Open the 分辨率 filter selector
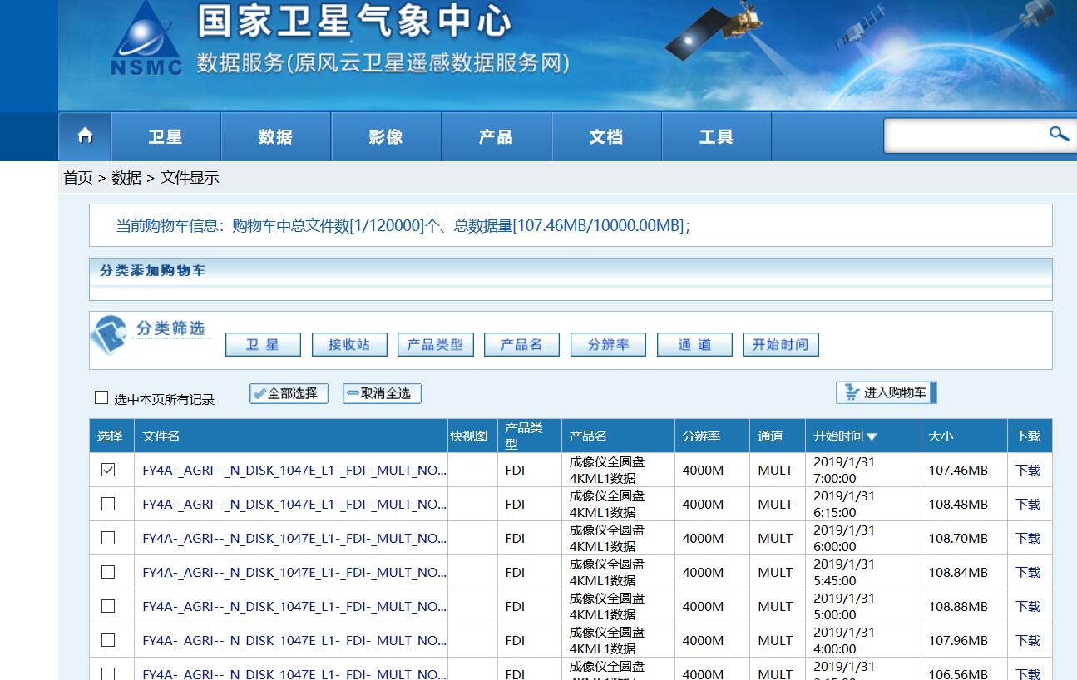This screenshot has width=1077, height=680. [608, 344]
